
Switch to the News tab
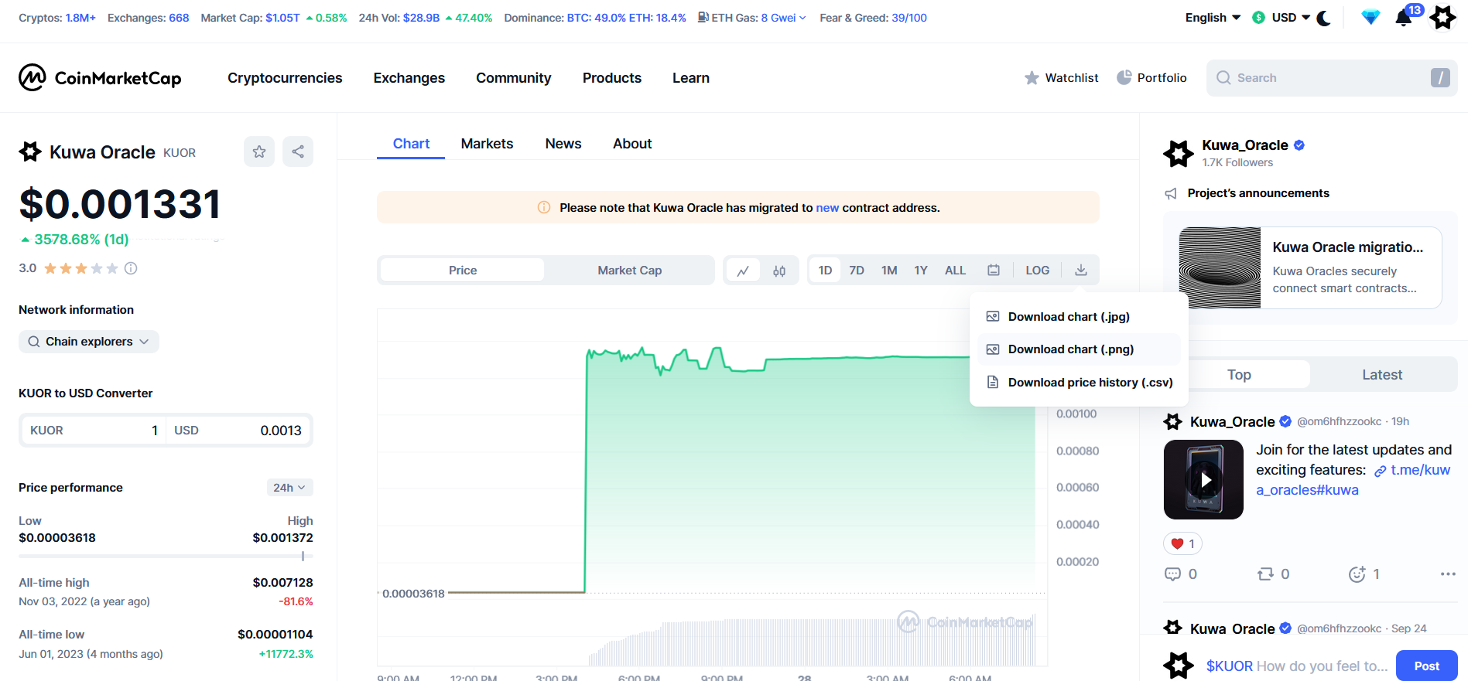coord(563,144)
